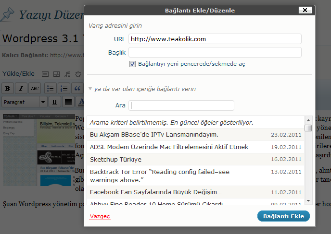Open the Paragraf format dropdown
This screenshot has height=234, width=331.
(25, 102)
